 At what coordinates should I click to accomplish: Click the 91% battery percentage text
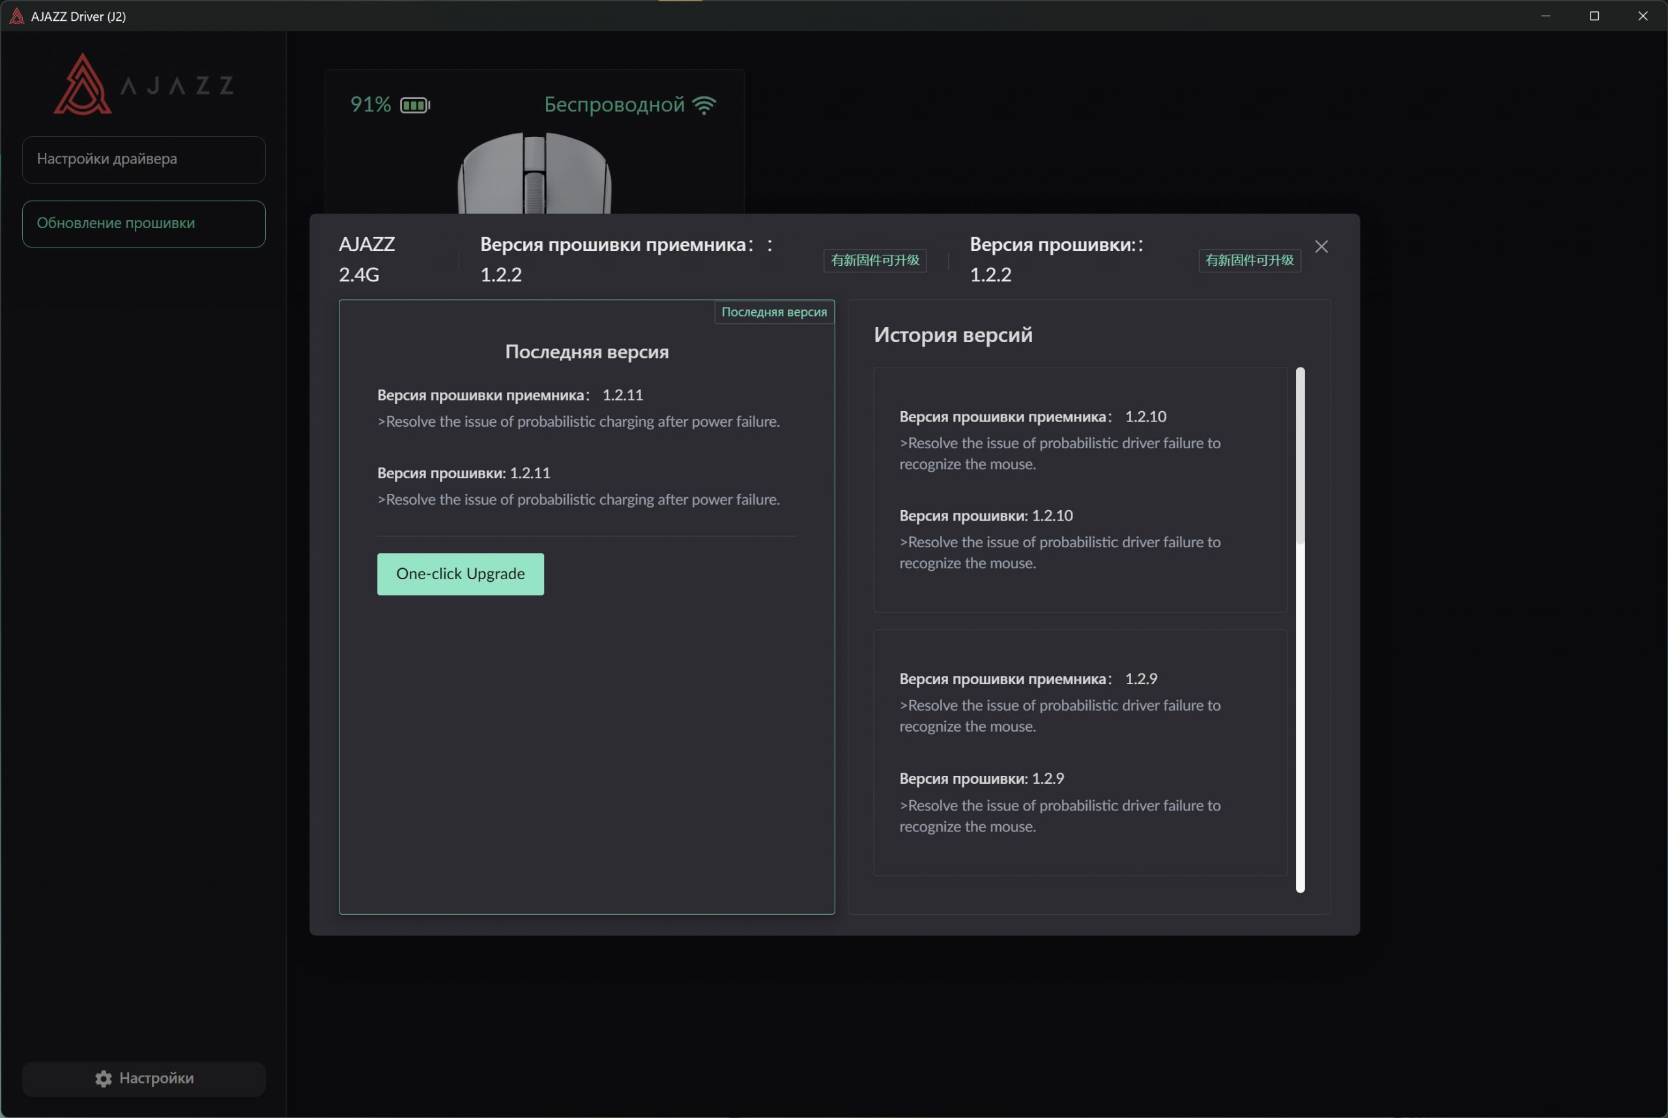pos(370,105)
